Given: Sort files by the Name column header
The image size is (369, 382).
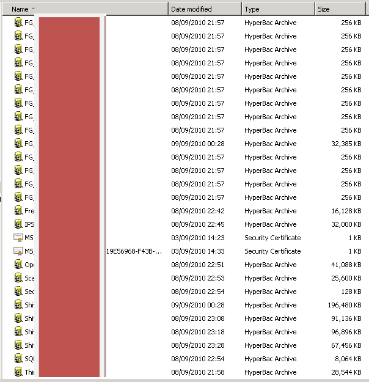Looking at the screenshot, I should tap(20, 9).
